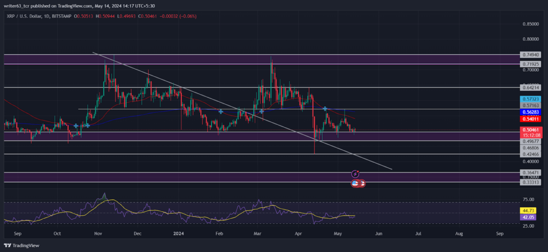Select the 0.71925 price label
This screenshot has height=252, width=548.
(x=530, y=64)
